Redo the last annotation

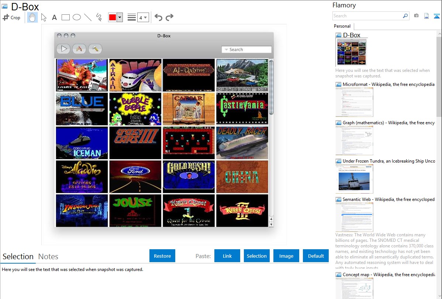click(x=169, y=17)
